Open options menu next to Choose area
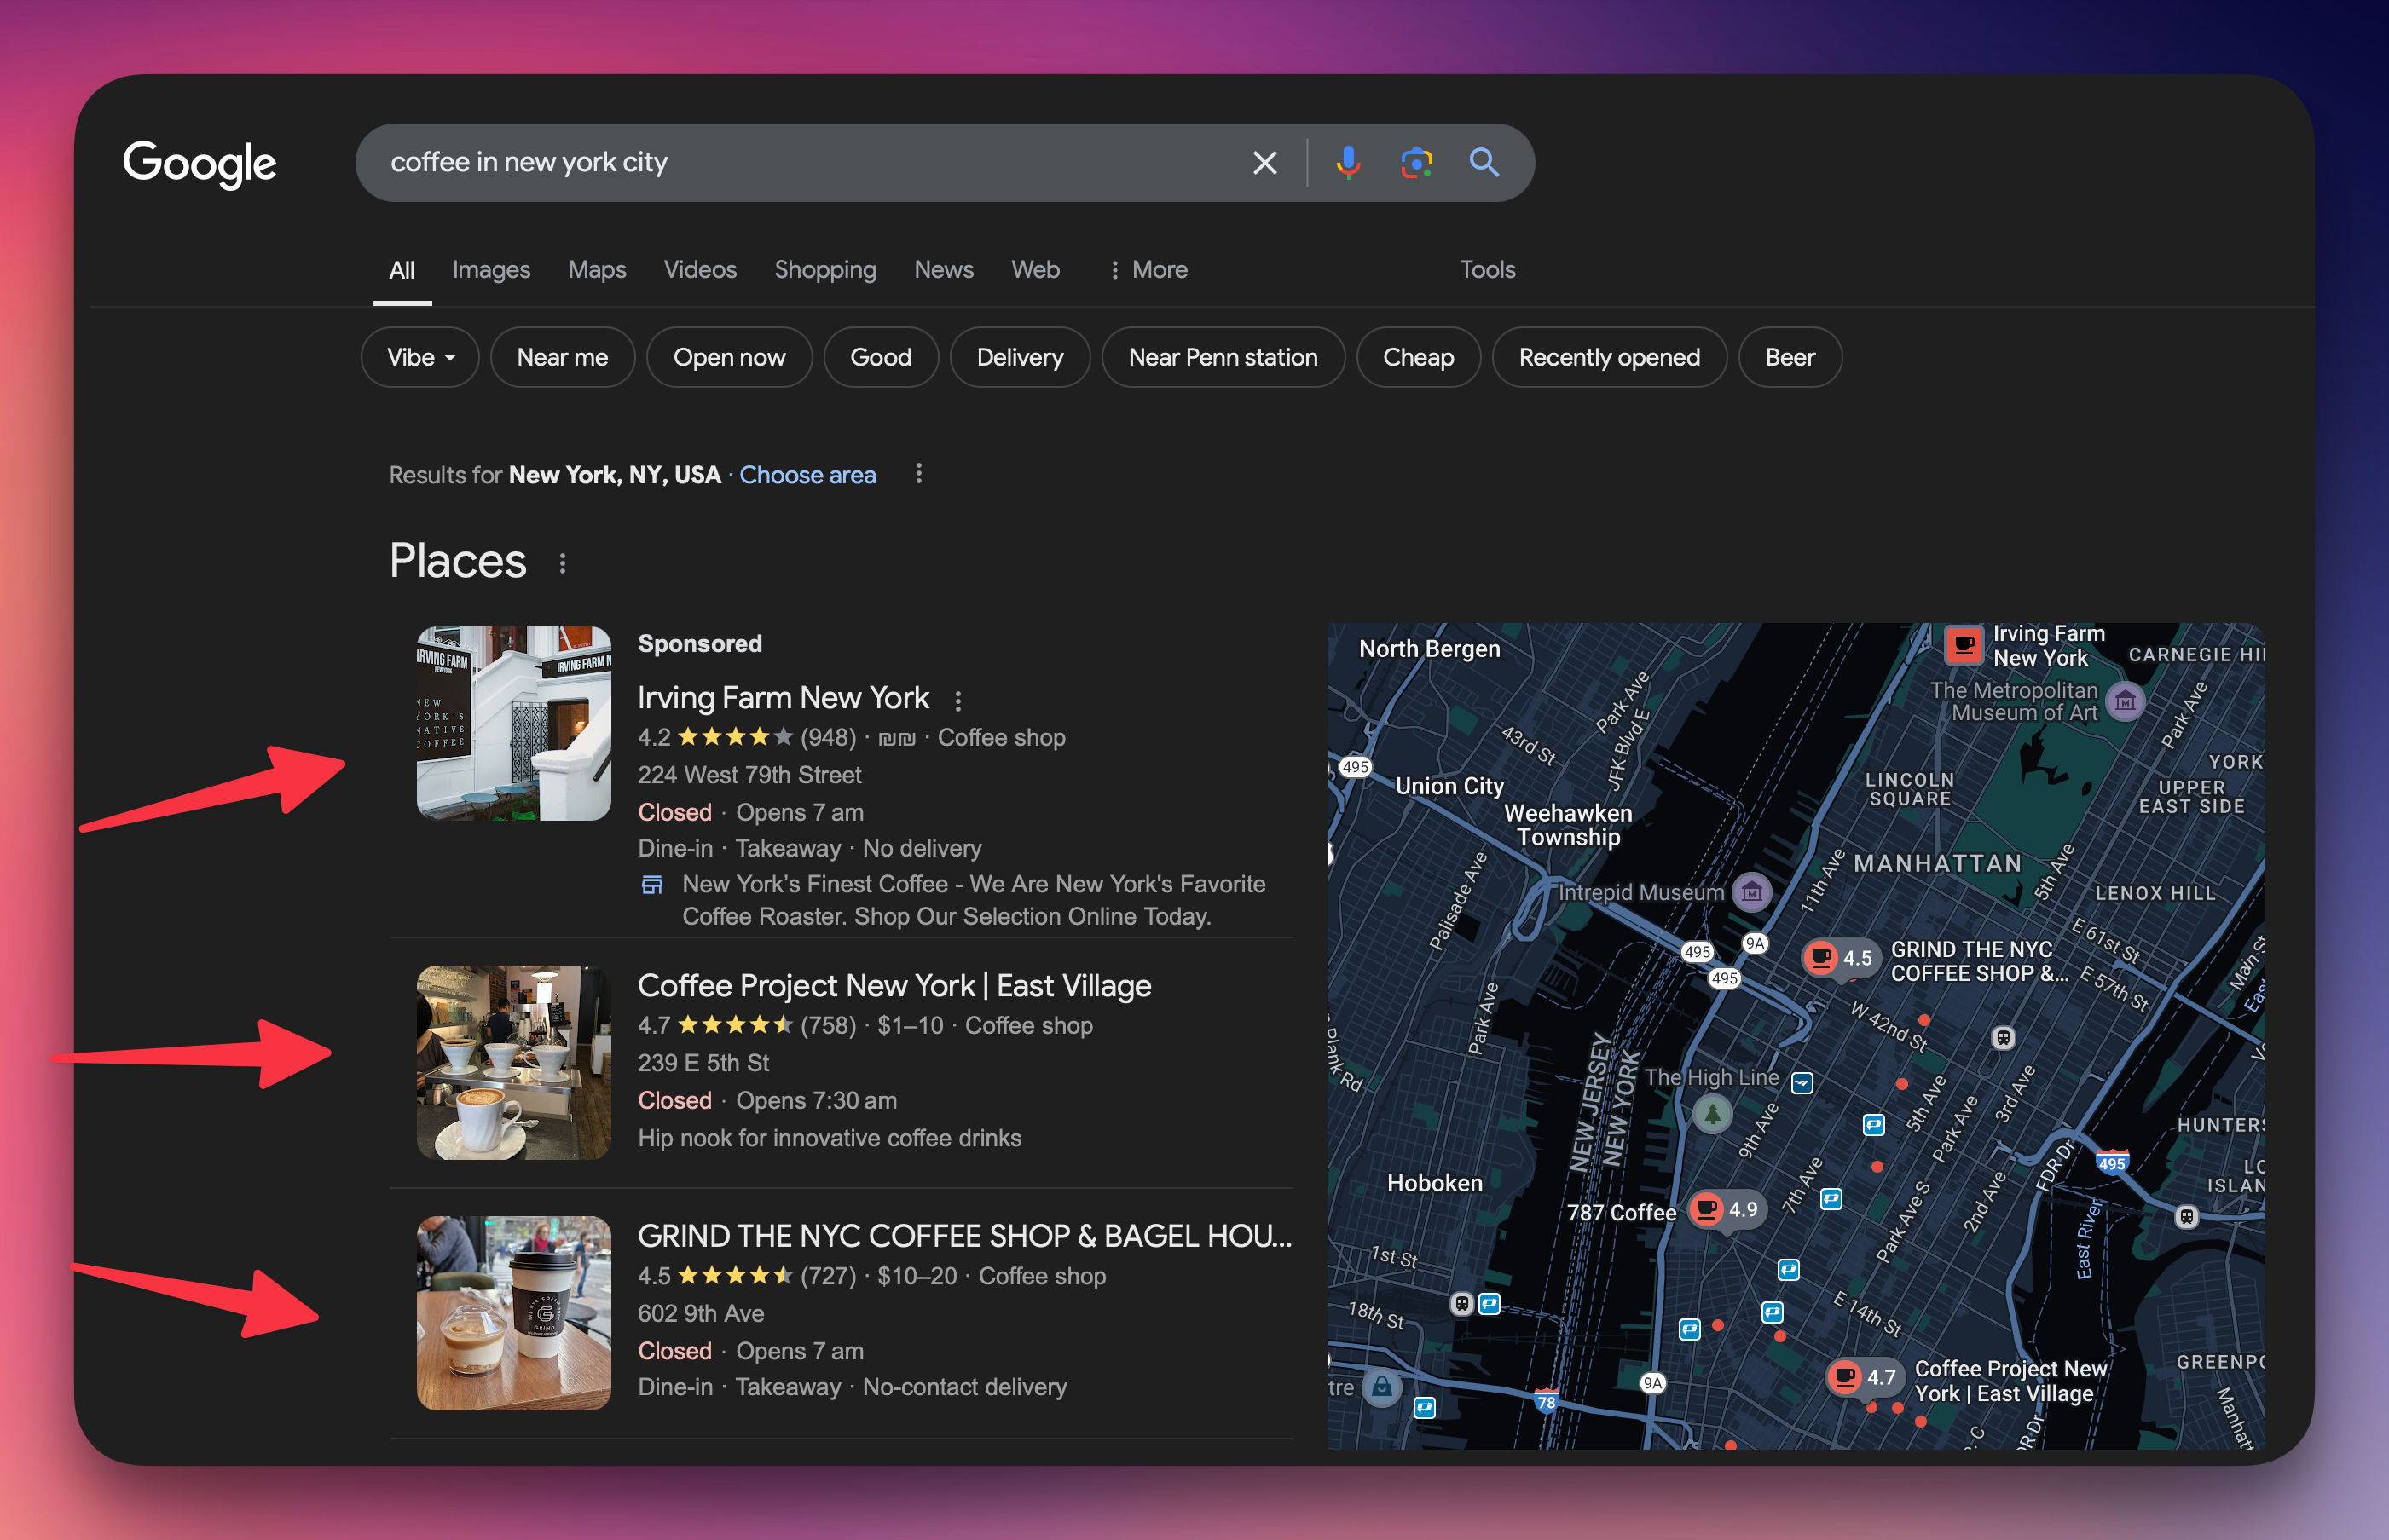 click(918, 474)
